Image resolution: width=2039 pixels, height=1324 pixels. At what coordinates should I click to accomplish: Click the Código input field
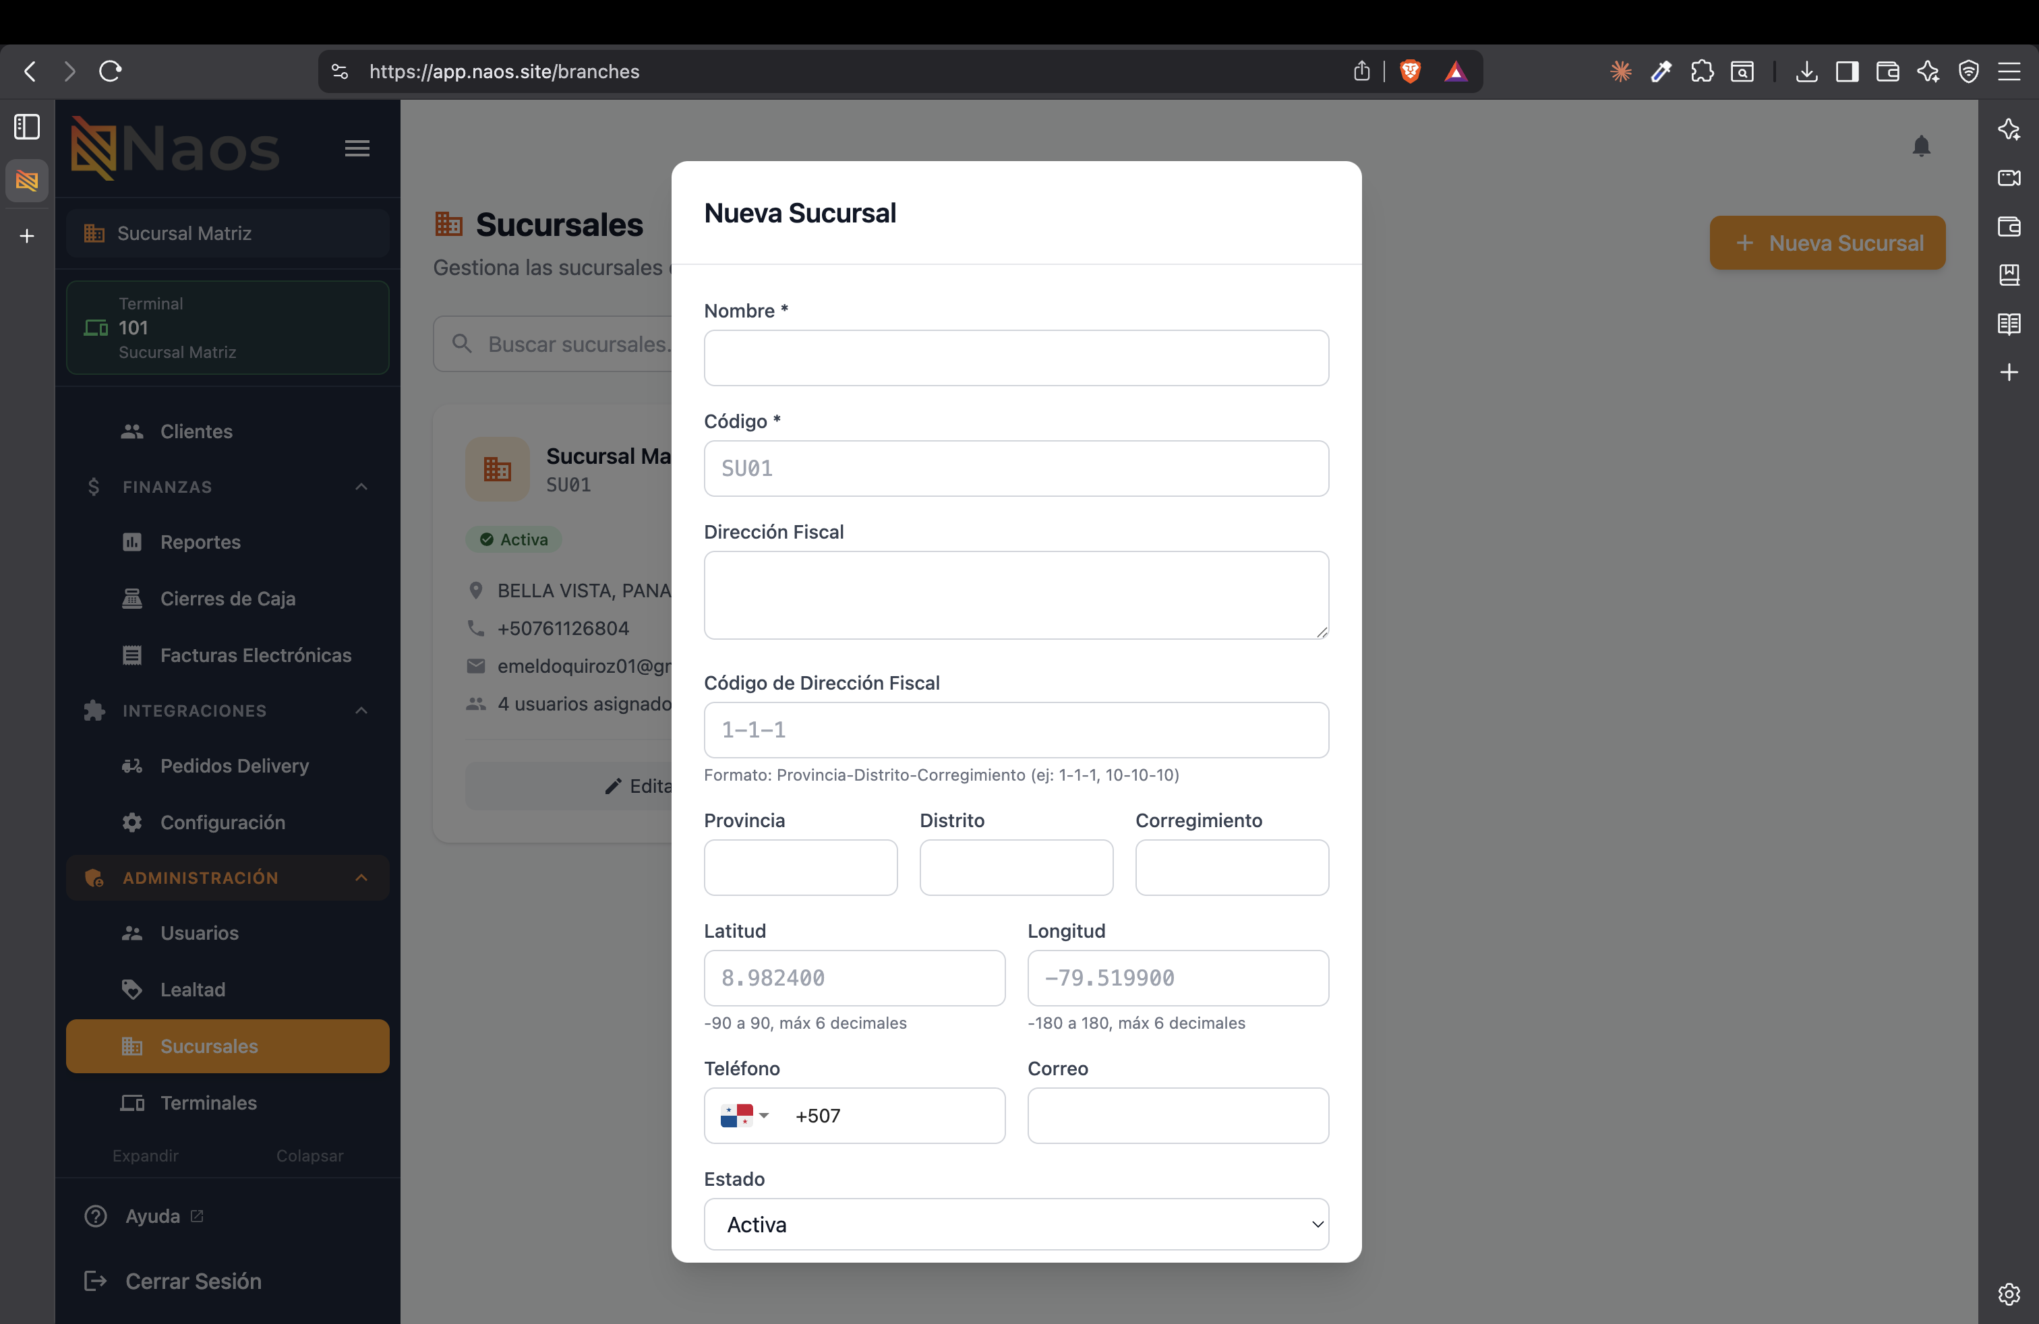click(1016, 469)
